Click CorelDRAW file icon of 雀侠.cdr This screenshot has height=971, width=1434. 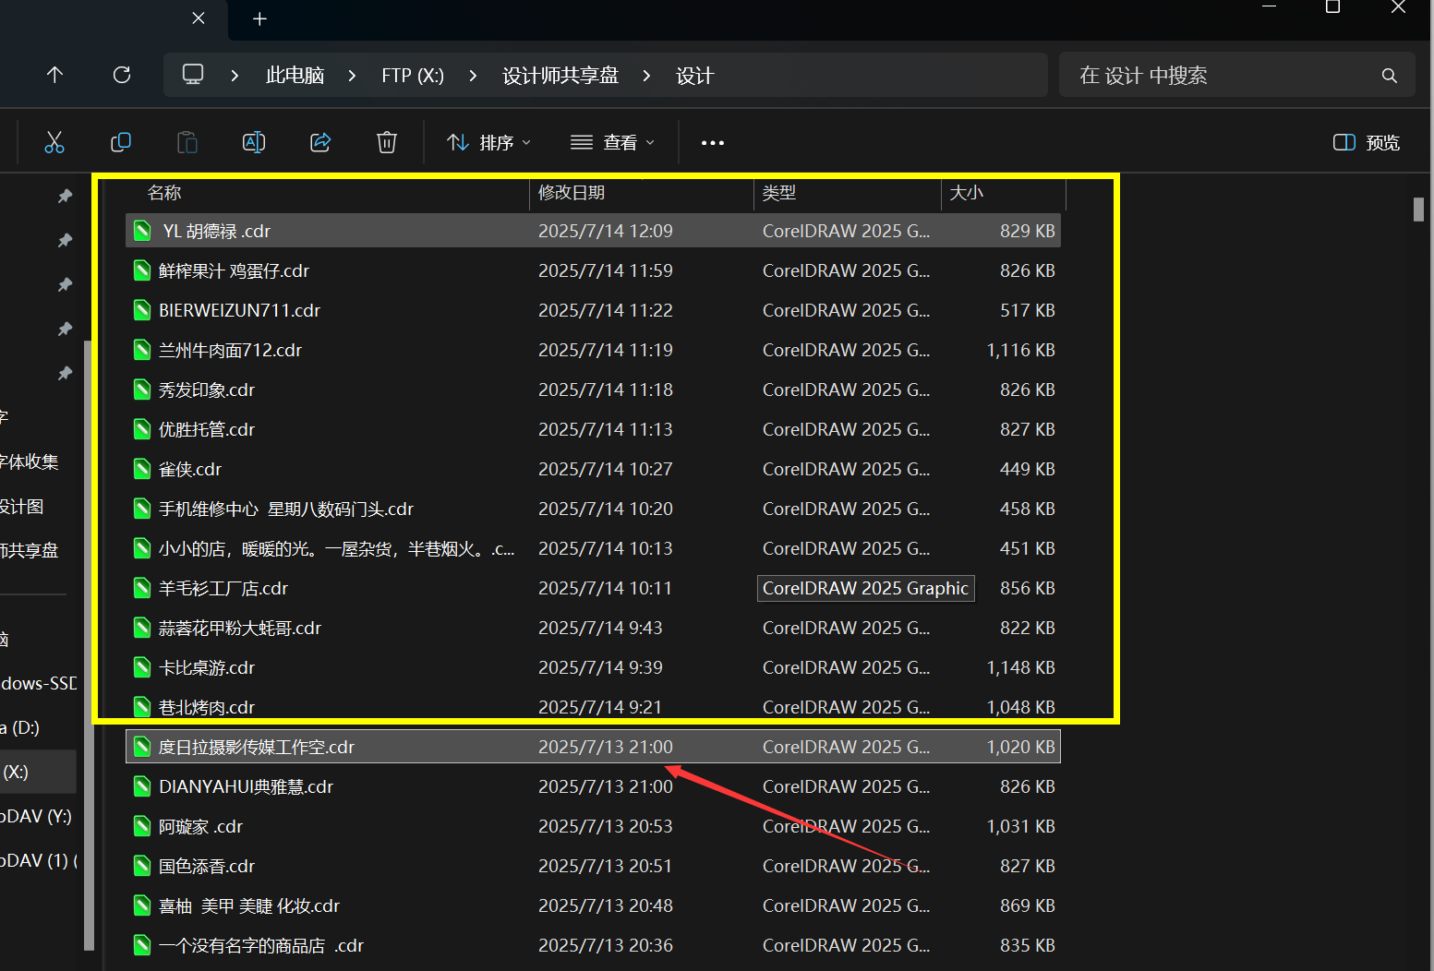point(142,469)
